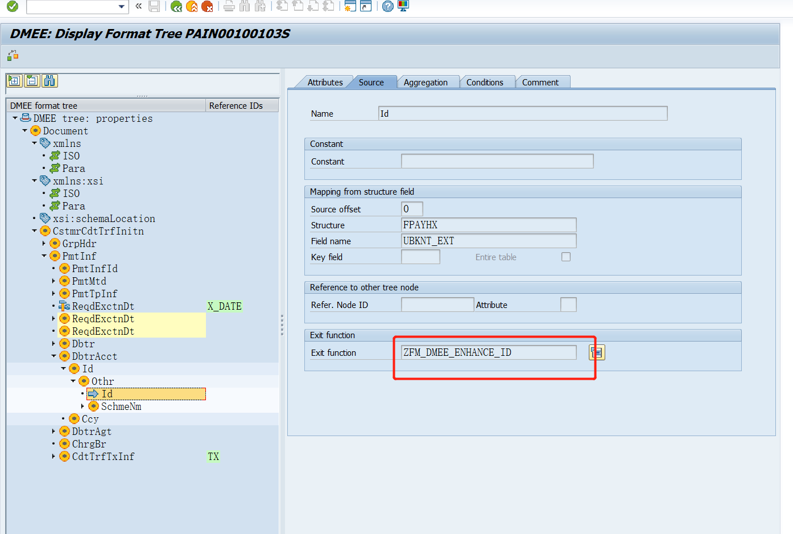Click the New Session icon
The width and height of the screenshot is (793, 534).
pos(349,6)
